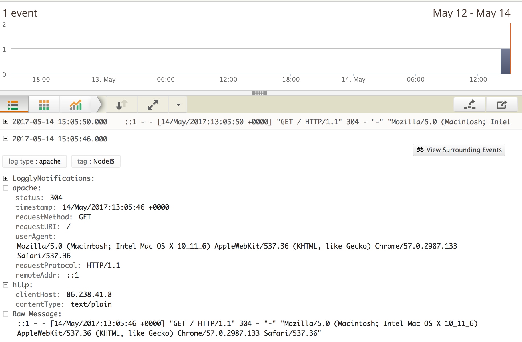Click the clientHost value 86.238.41.8
The image size is (522, 342).
point(89,295)
